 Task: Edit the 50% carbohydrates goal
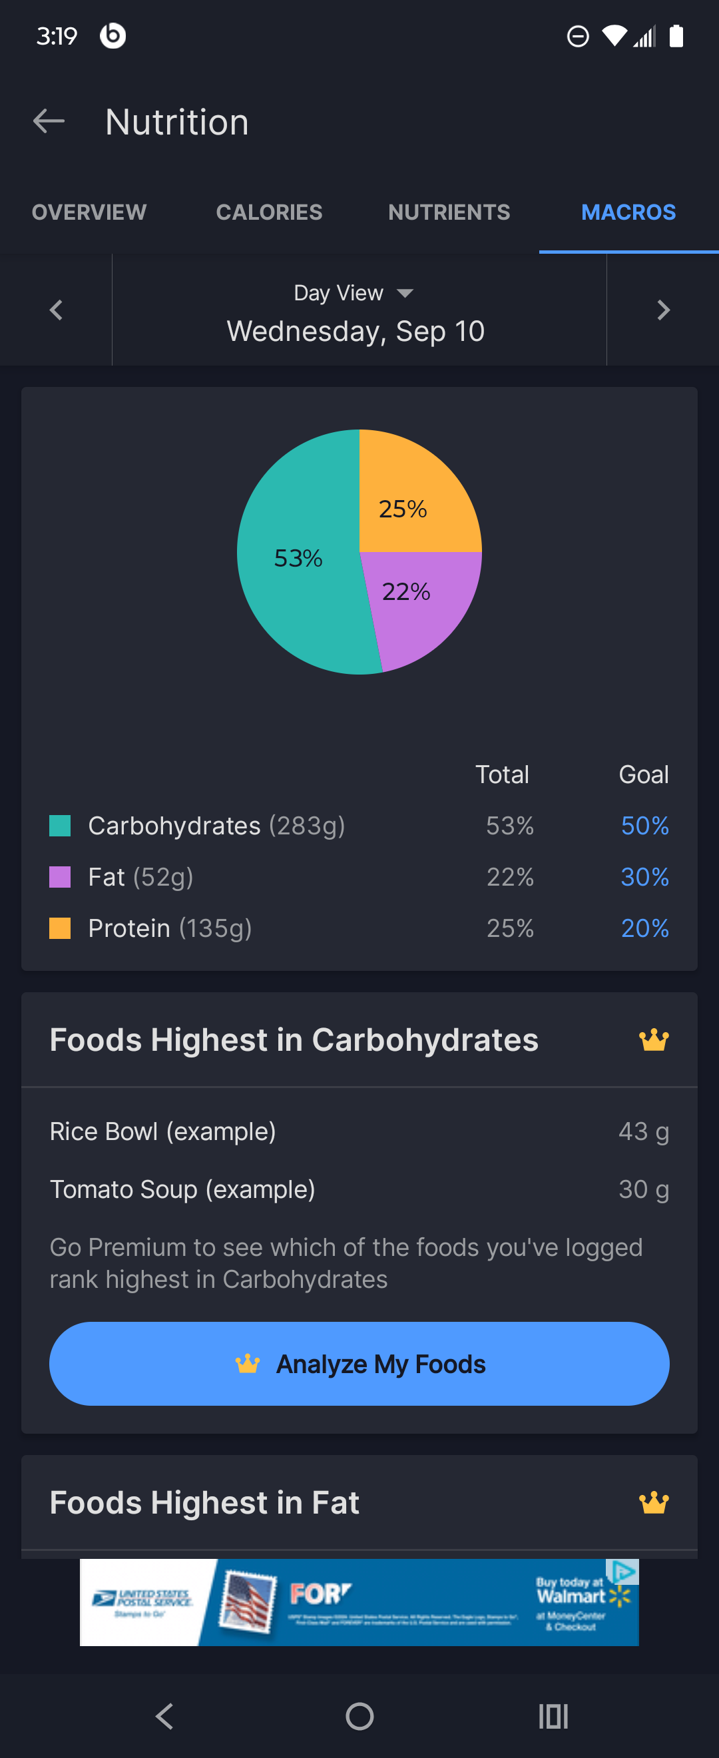(644, 826)
